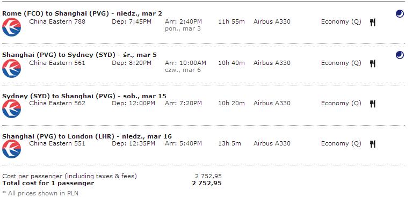Click the China Eastern logo for flight 788
This screenshot has height=197, width=413.
click(x=12, y=27)
